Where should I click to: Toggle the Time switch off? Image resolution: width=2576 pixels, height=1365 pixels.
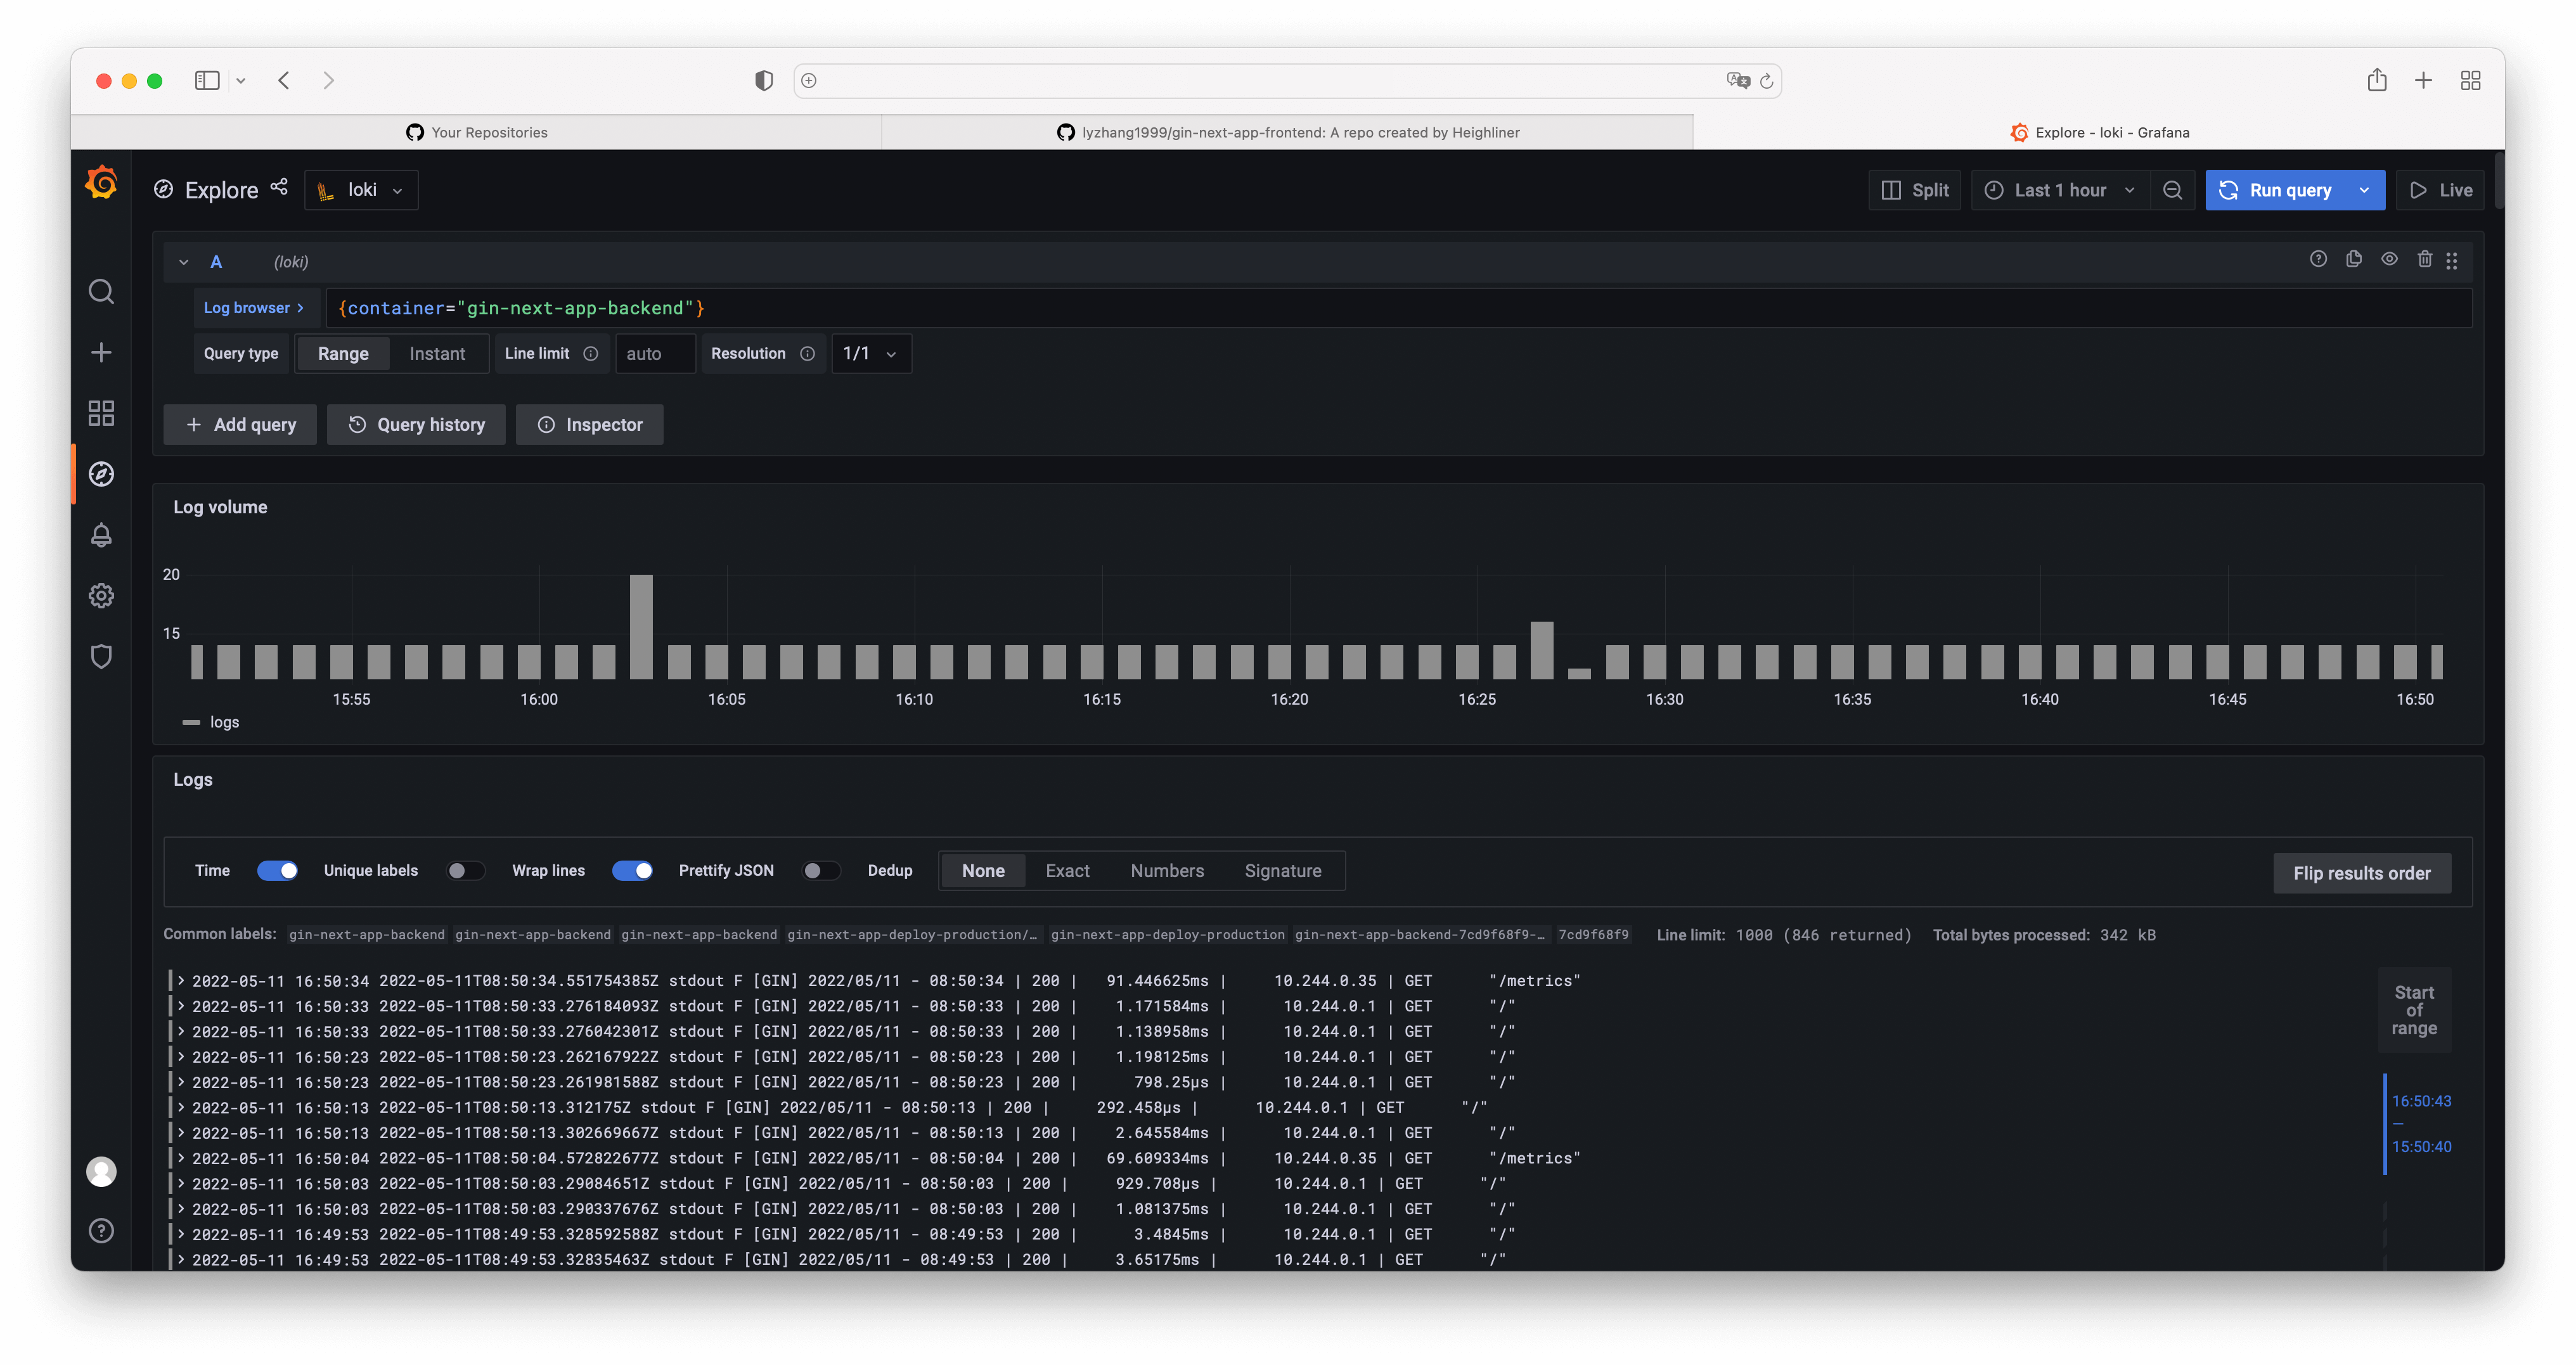pyautogui.click(x=277, y=870)
